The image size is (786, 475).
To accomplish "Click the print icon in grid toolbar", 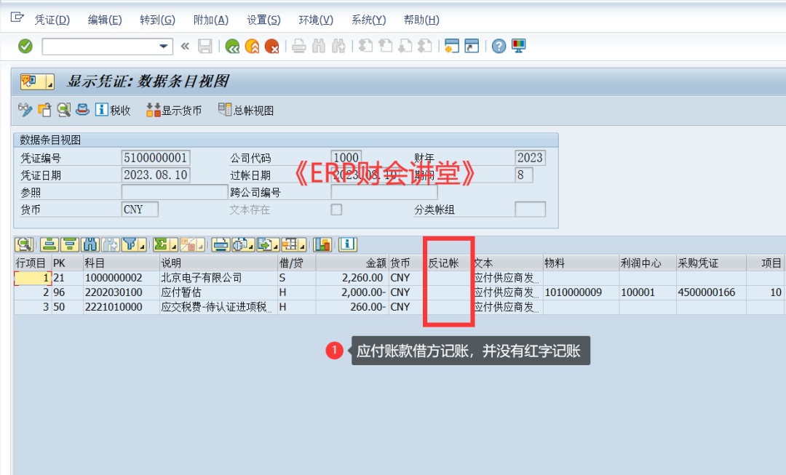I will pos(221,244).
